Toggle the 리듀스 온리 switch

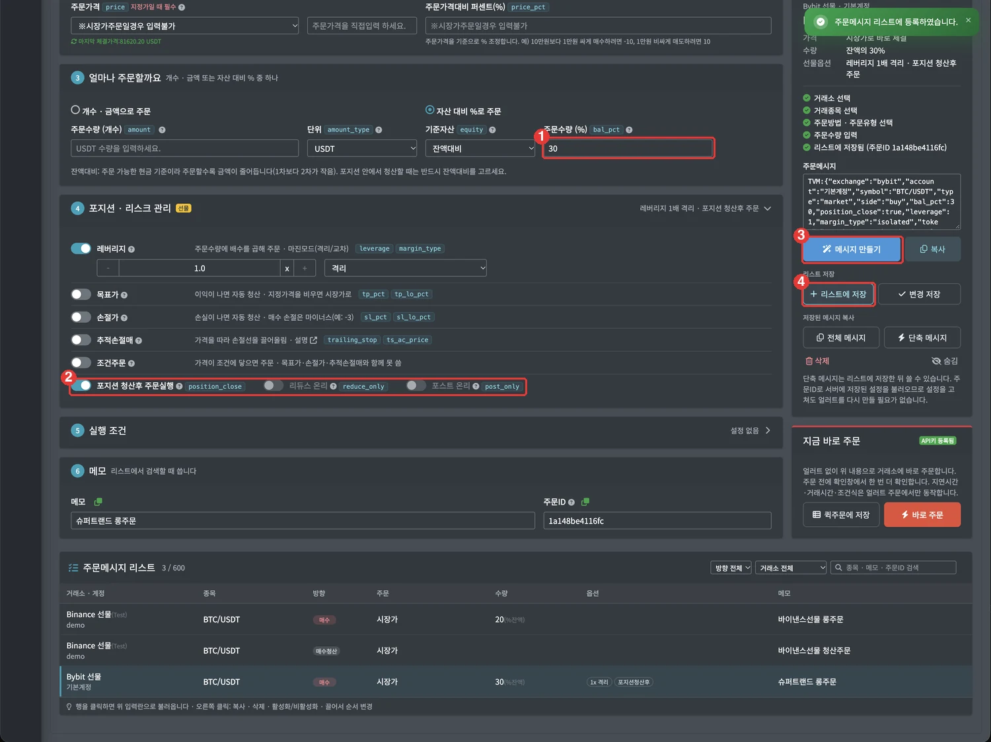[x=273, y=386]
